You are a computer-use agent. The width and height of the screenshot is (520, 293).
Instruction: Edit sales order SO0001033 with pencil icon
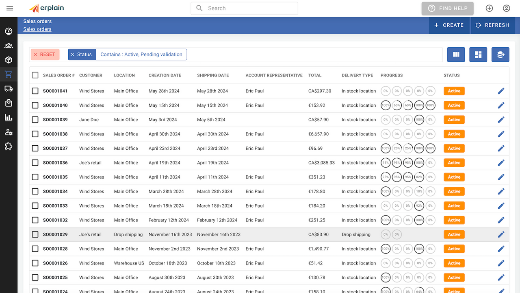point(501,206)
